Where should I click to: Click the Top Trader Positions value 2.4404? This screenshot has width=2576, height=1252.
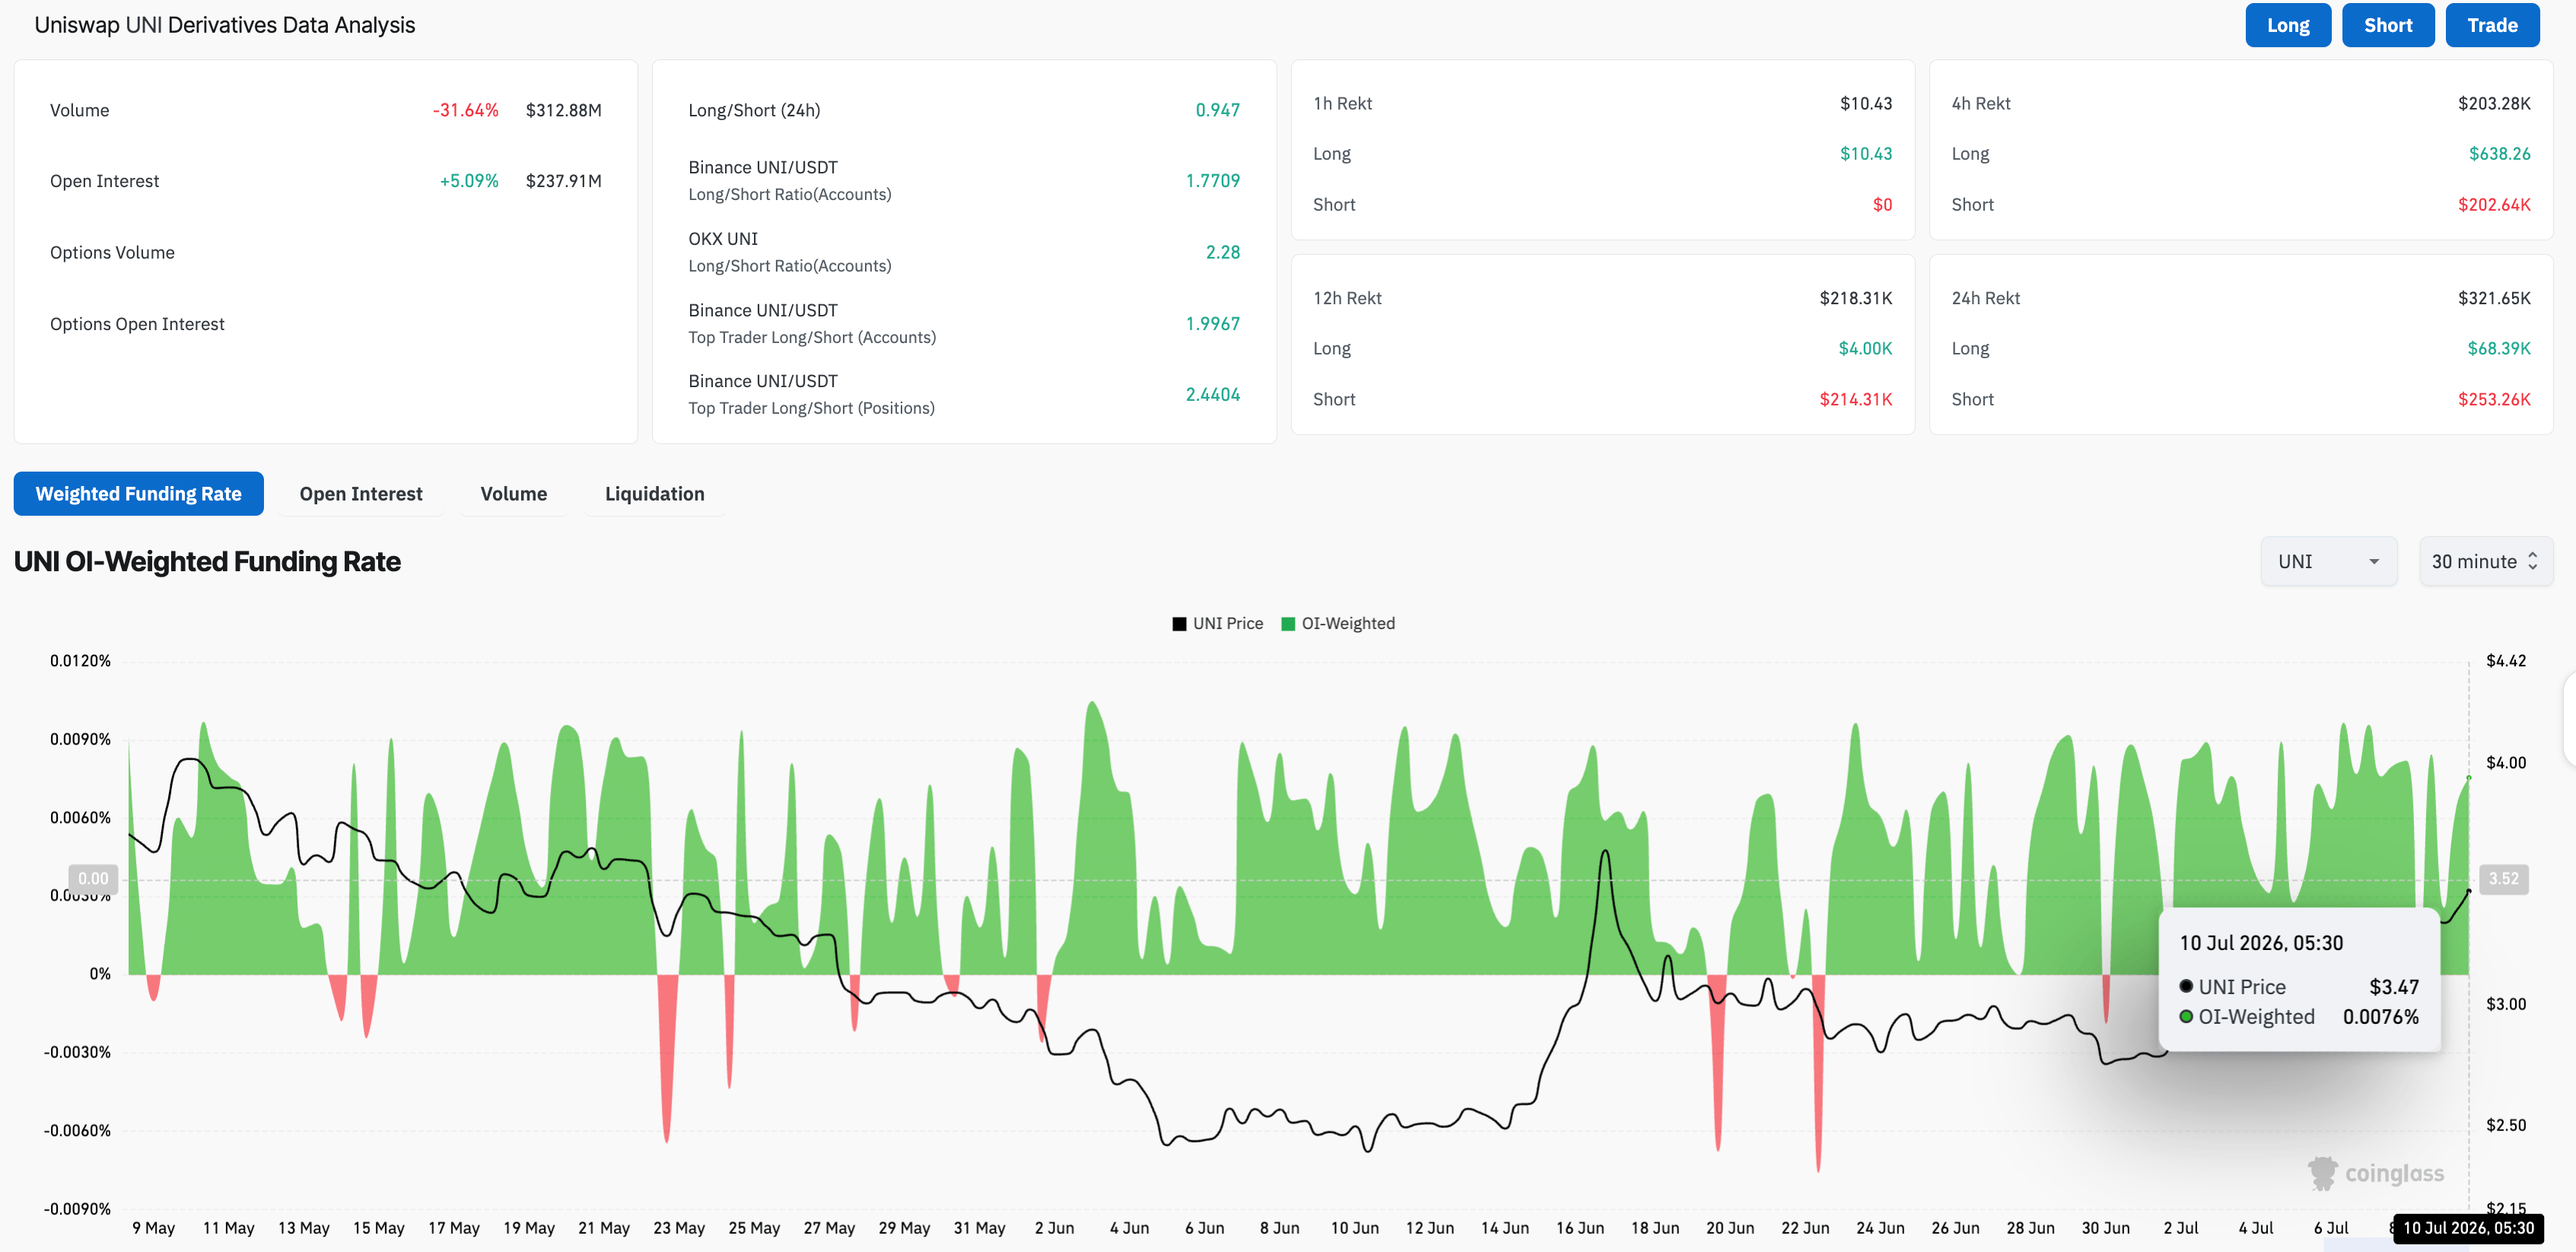[x=1212, y=395]
